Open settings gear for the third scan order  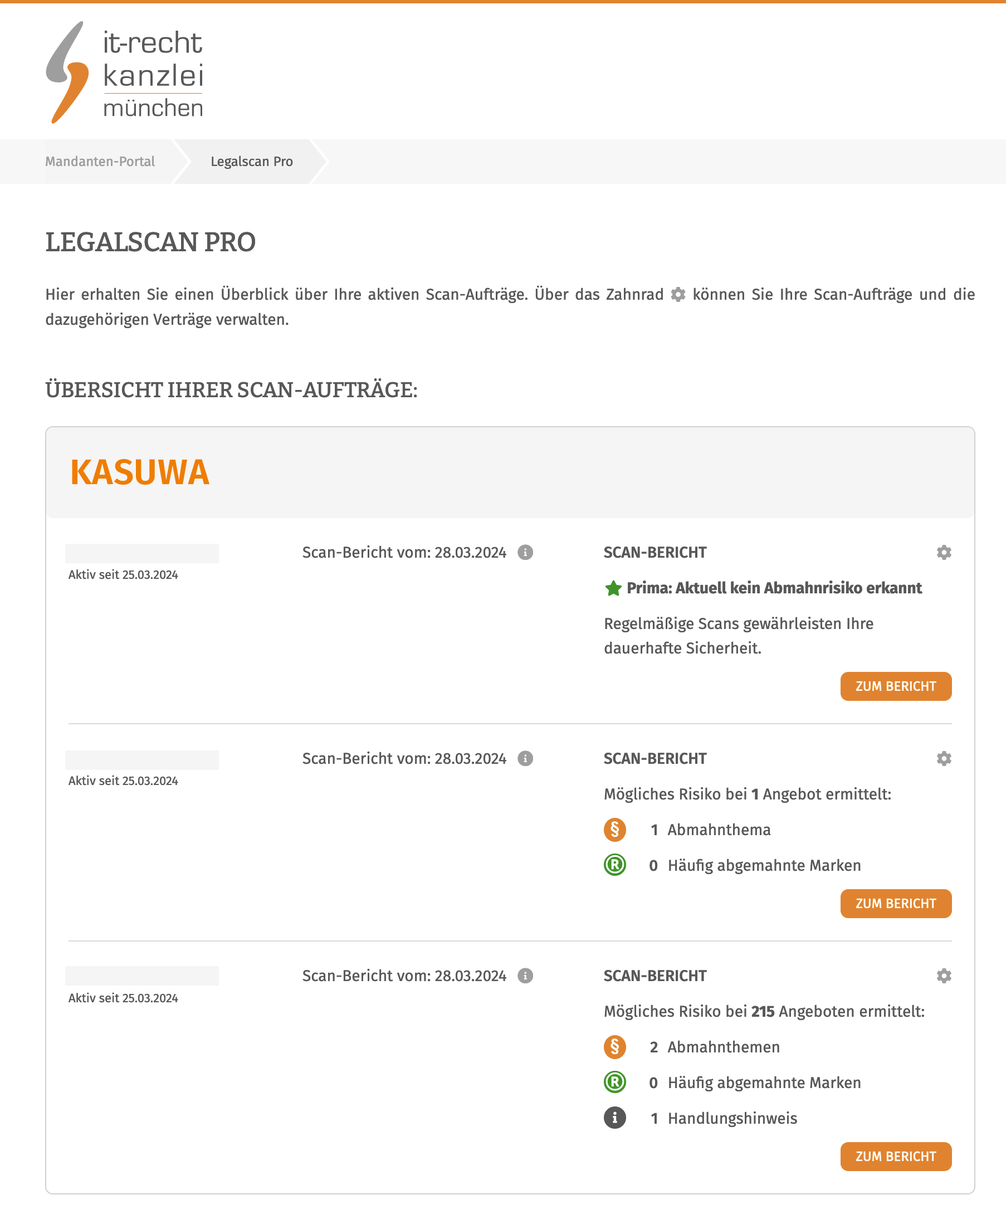[944, 976]
